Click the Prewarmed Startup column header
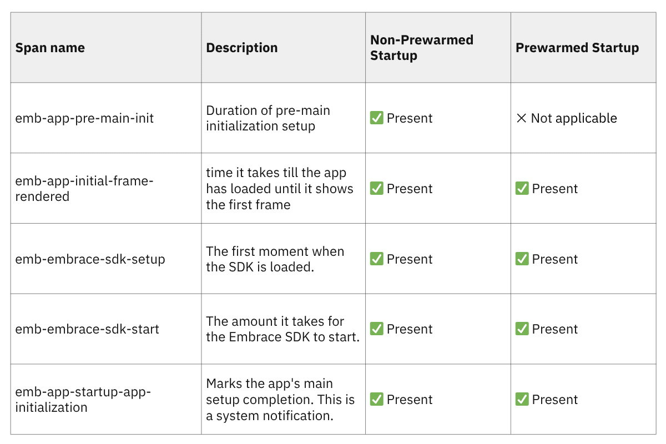666x444 pixels. 577,48
